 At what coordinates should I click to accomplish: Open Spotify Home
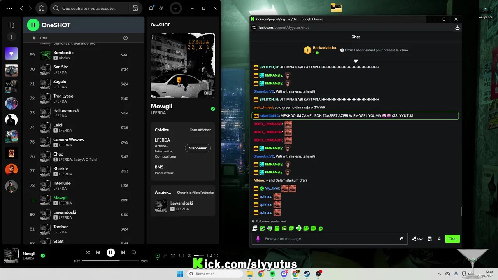42,8
